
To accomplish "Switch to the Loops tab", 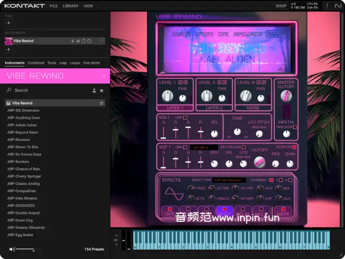I will tap(75, 63).
